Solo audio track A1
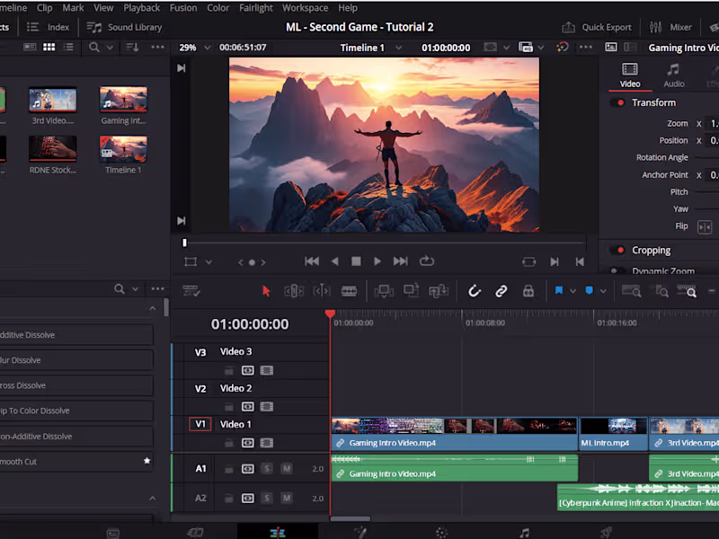The width and height of the screenshot is (719, 539). click(267, 468)
